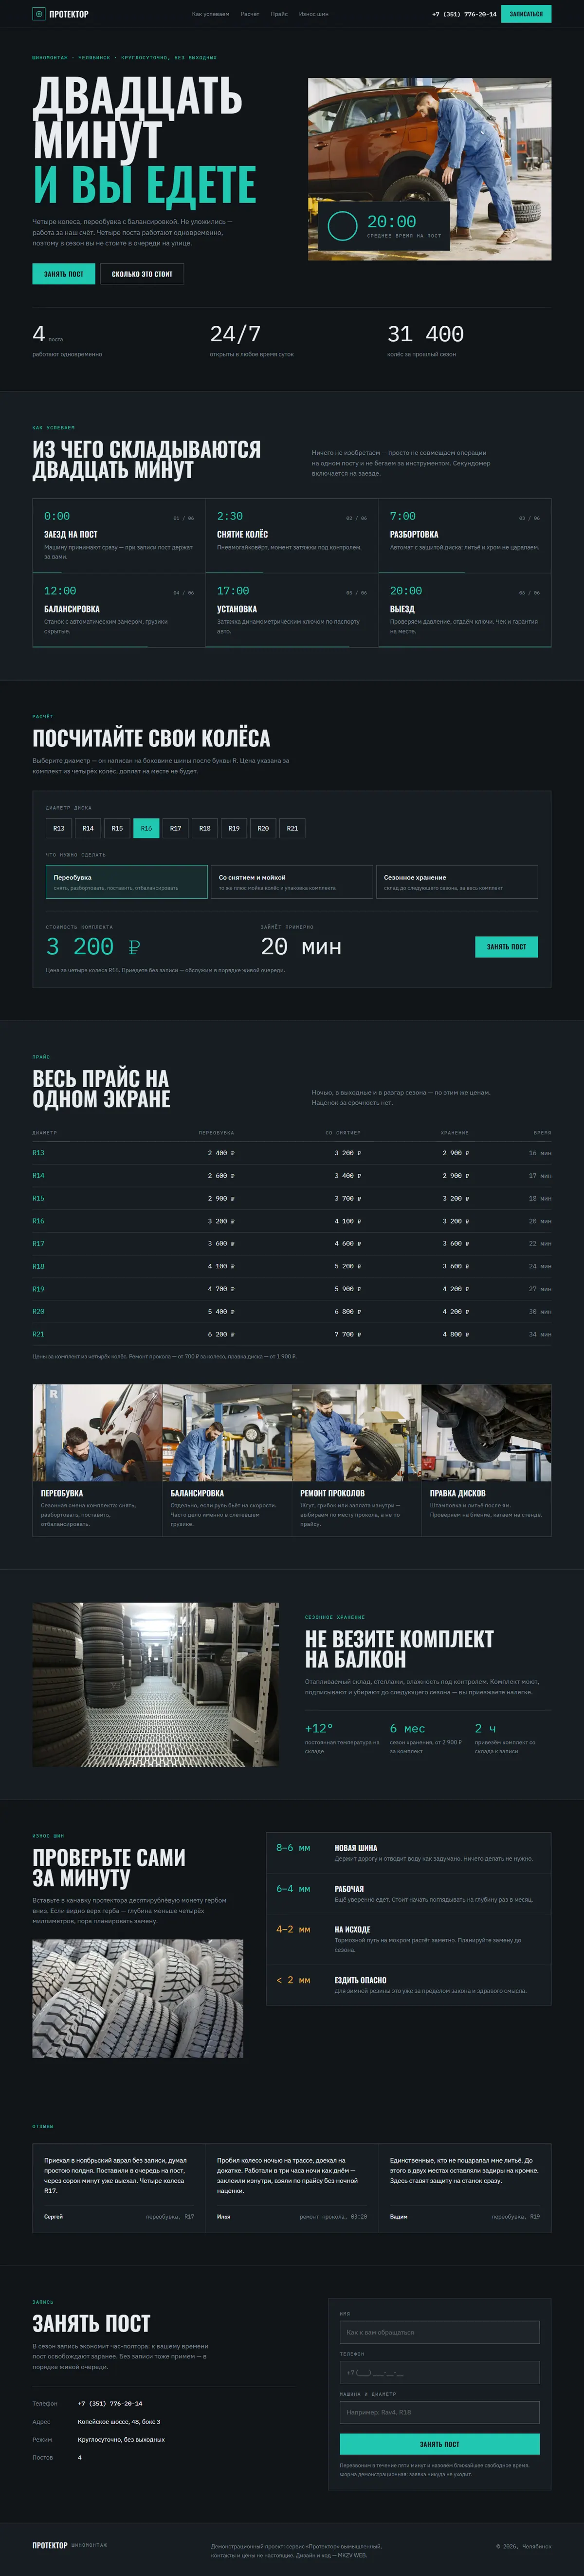This screenshot has height=2576, width=584.
Task: Click «Занять пост» button in the hero section
Action: (64, 273)
